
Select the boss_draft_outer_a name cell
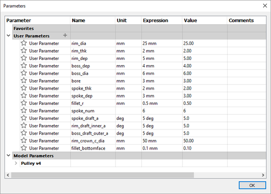tap(93, 133)
